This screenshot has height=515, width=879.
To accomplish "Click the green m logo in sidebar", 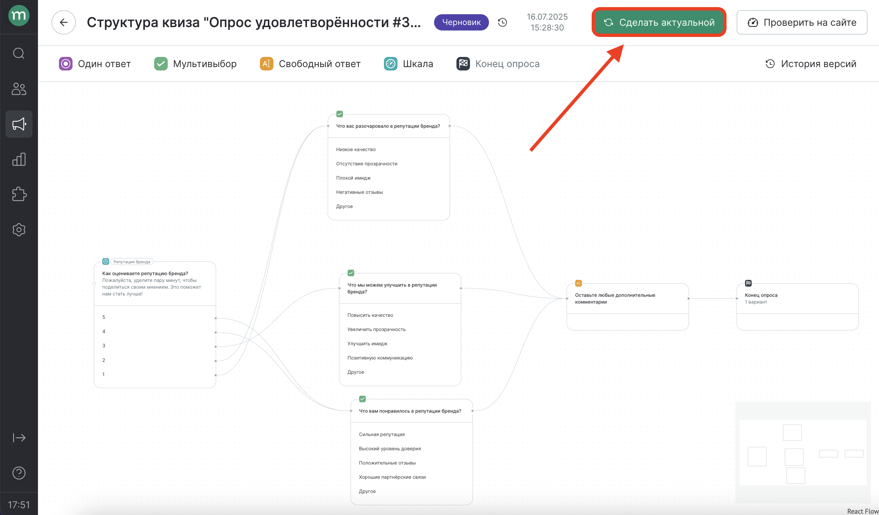I will 19,16.
